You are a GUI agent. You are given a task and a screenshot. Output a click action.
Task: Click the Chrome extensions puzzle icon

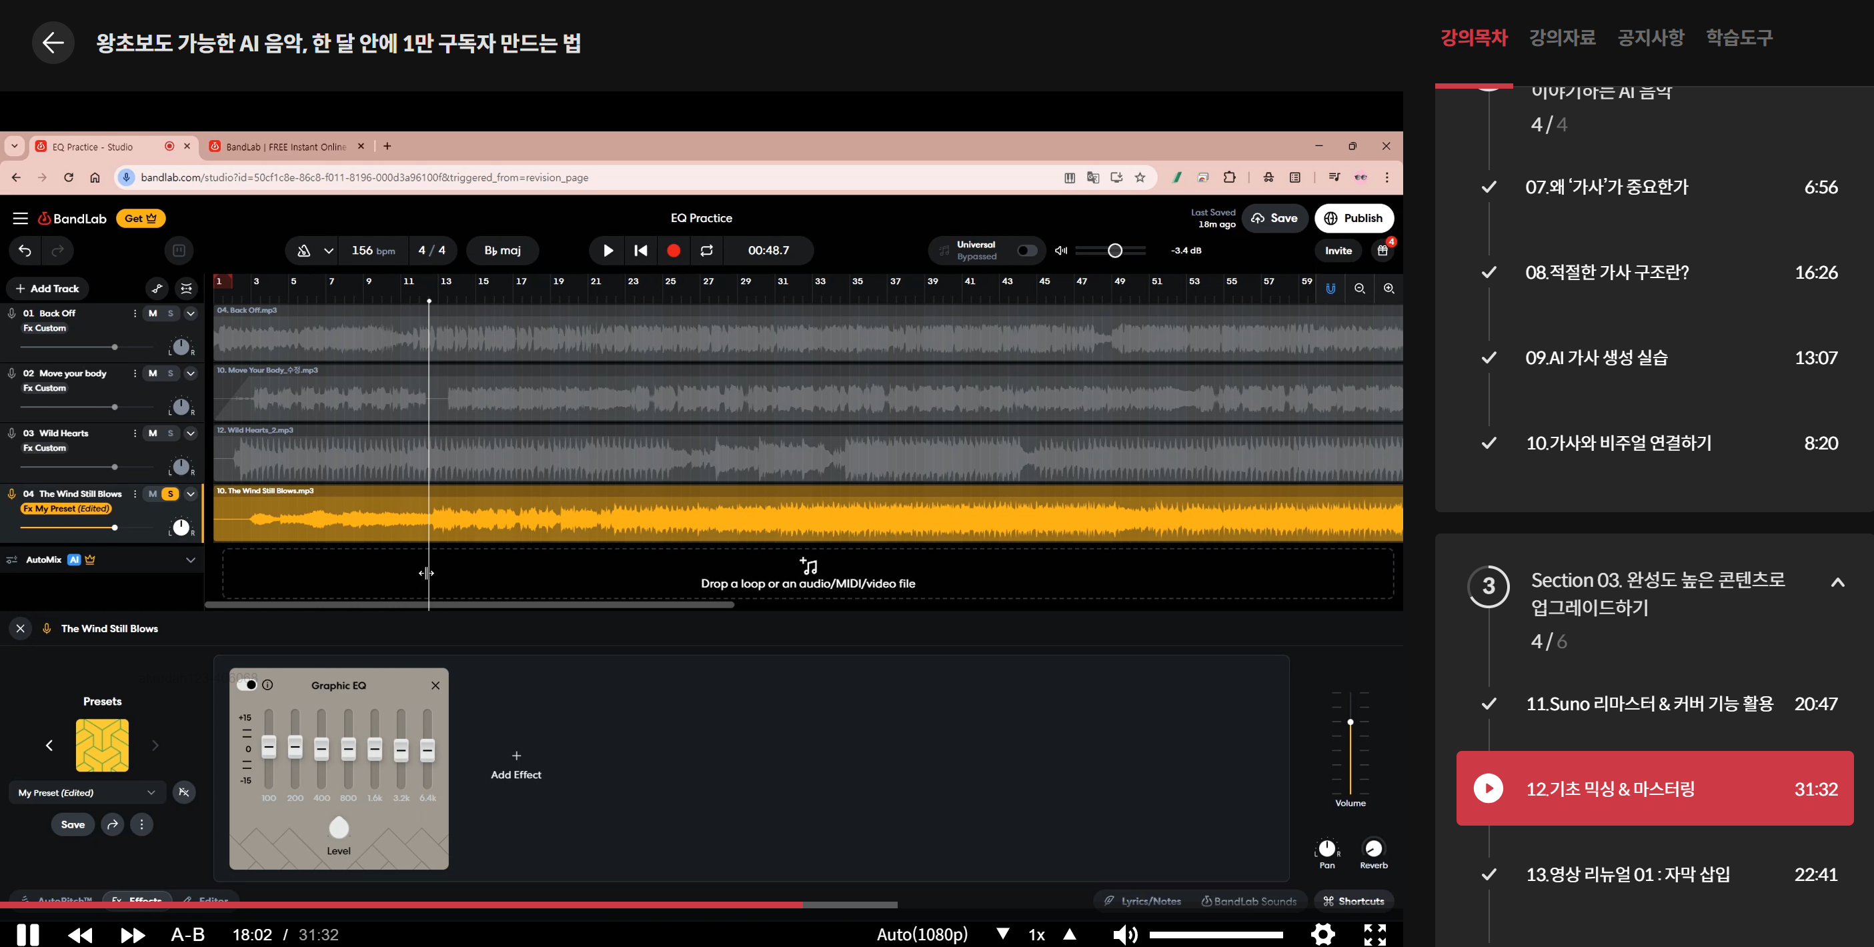pos(1230,177)
